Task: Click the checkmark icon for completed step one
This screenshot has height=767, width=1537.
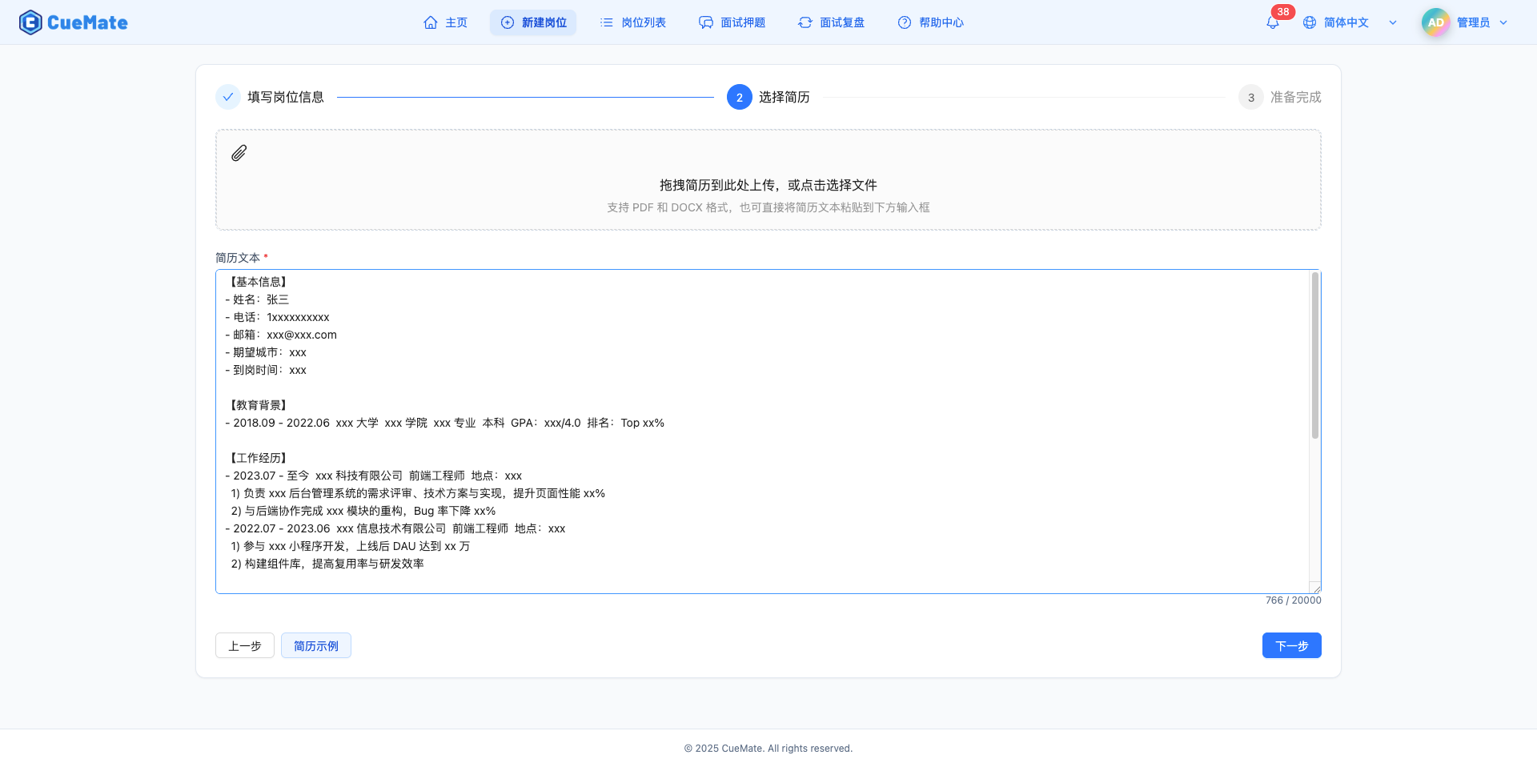Action: point(228,97)
